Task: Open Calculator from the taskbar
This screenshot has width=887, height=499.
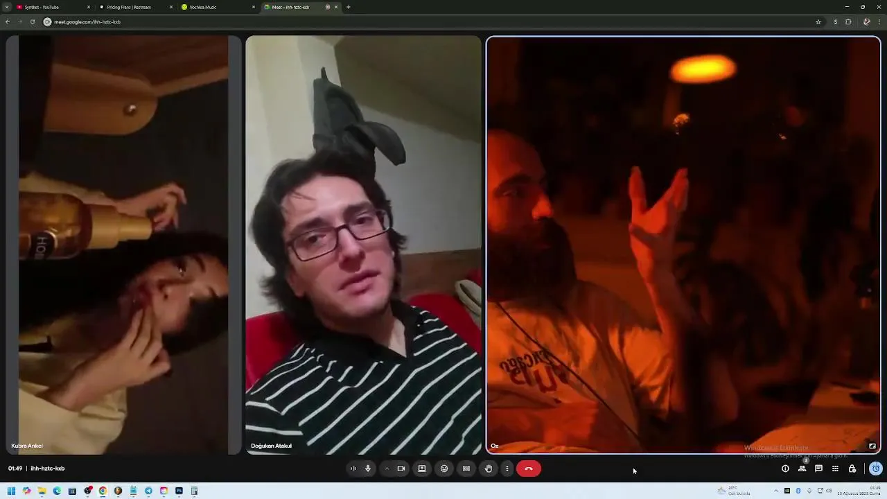Action: [194, 491]
